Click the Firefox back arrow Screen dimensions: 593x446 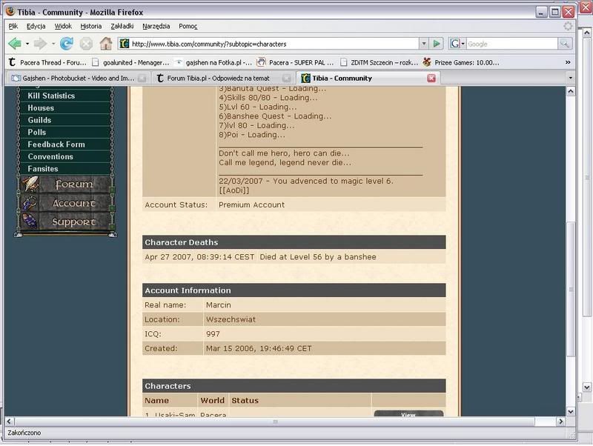click(15, 44)
